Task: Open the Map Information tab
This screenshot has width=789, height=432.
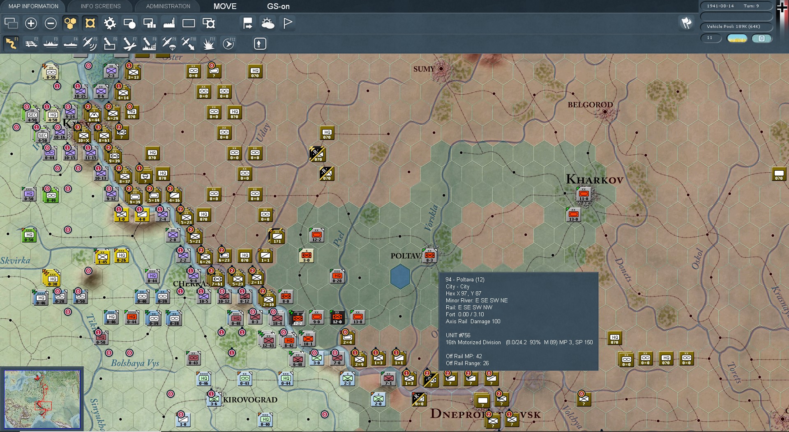Action: [33, 6]
